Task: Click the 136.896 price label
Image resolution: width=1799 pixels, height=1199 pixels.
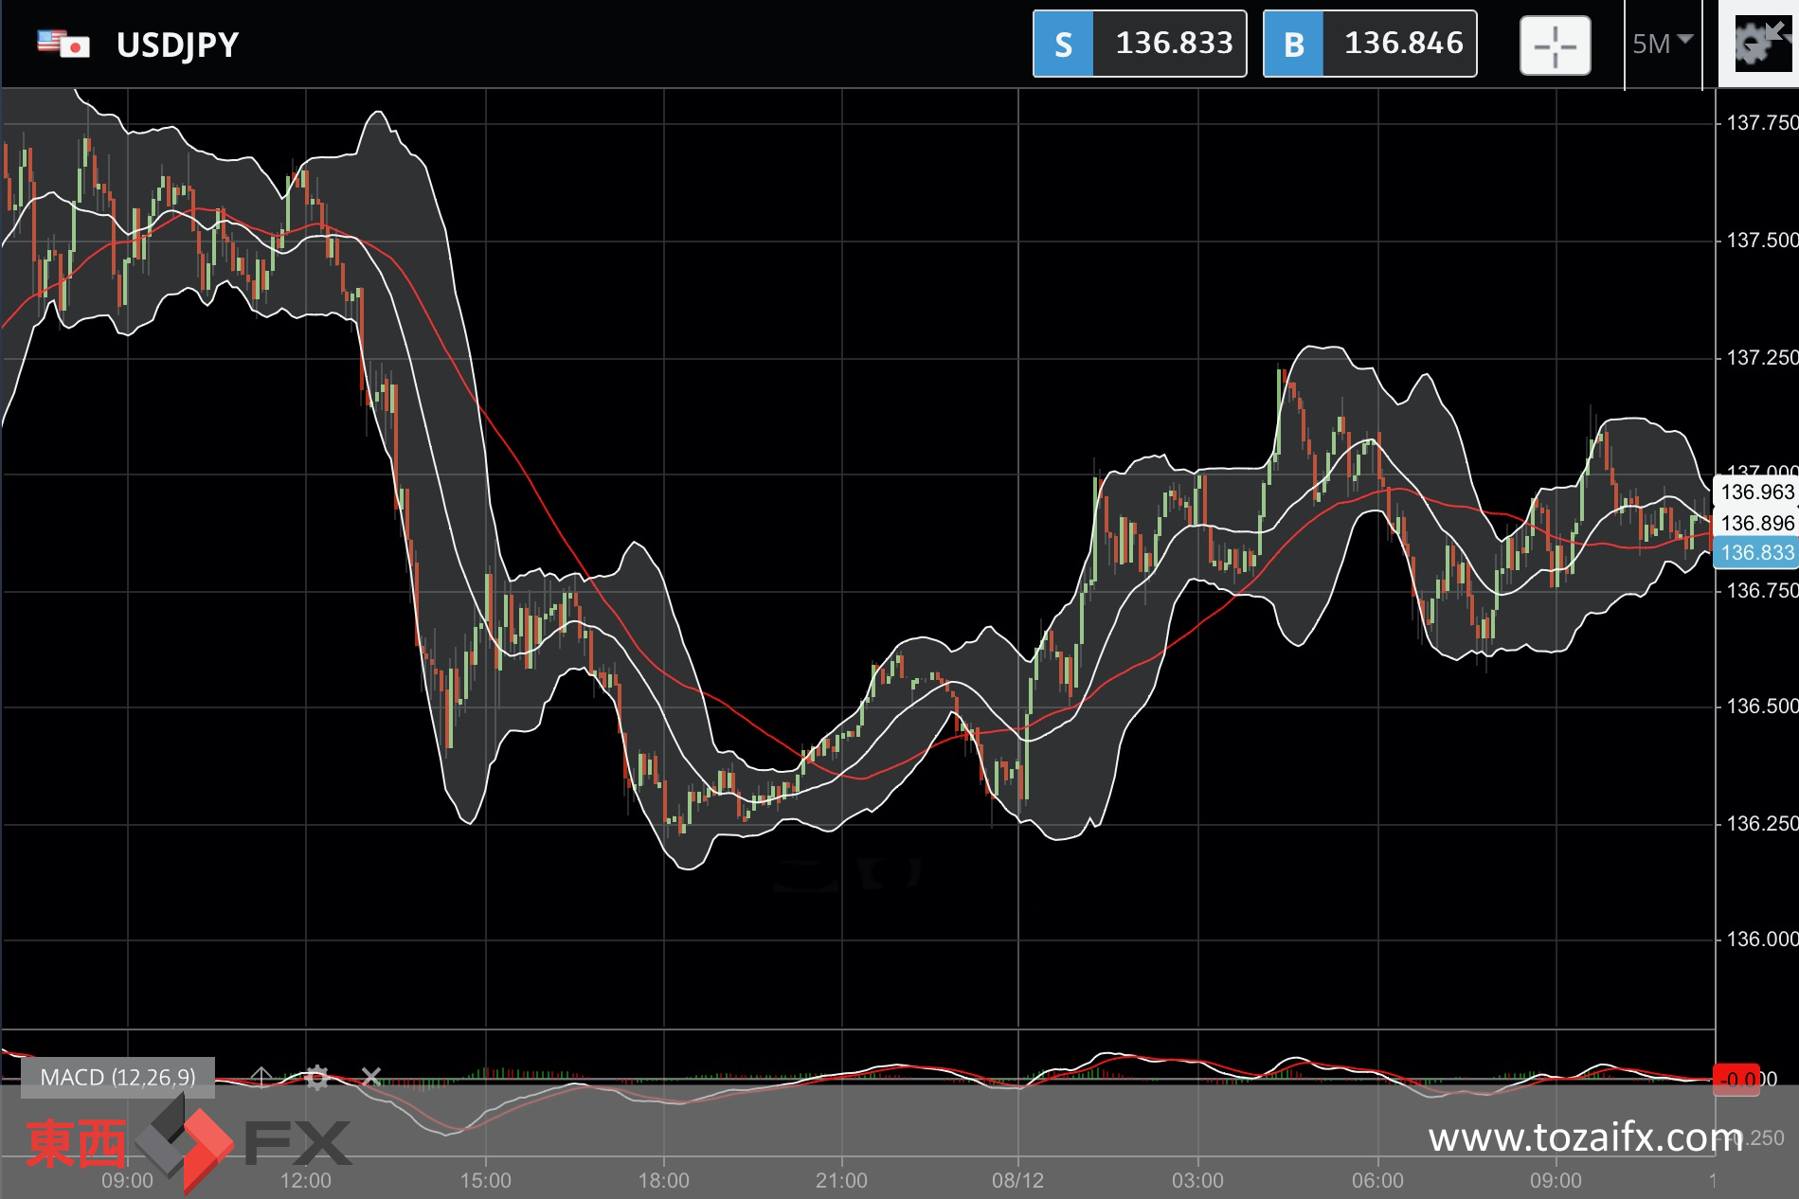Action: 1755,523
